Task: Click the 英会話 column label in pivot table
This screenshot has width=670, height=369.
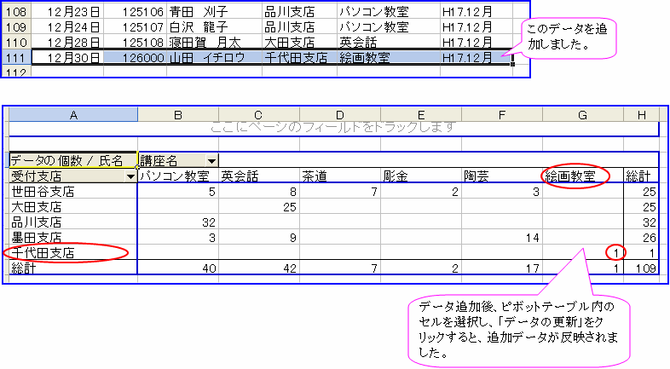Action: 259,176
